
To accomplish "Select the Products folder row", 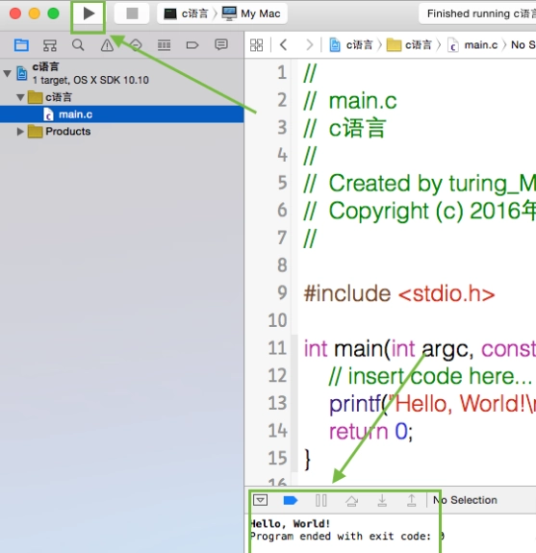I will point(122,132).
